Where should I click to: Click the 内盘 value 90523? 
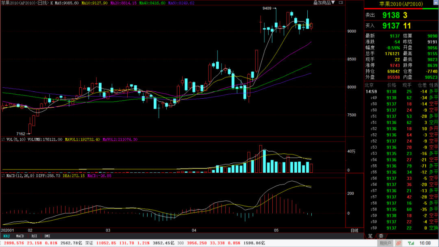point(431,77)
